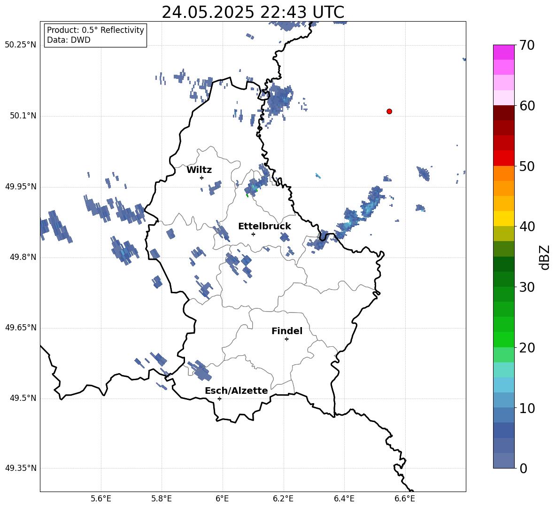Click the bright green colorbar segment above 20
Image resolution: width=556 pixels, height=508 pixels.
pyautogui.click(x=504, y=339)
